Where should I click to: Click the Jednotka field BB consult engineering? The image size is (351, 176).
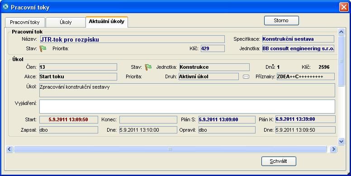(298, 48)
